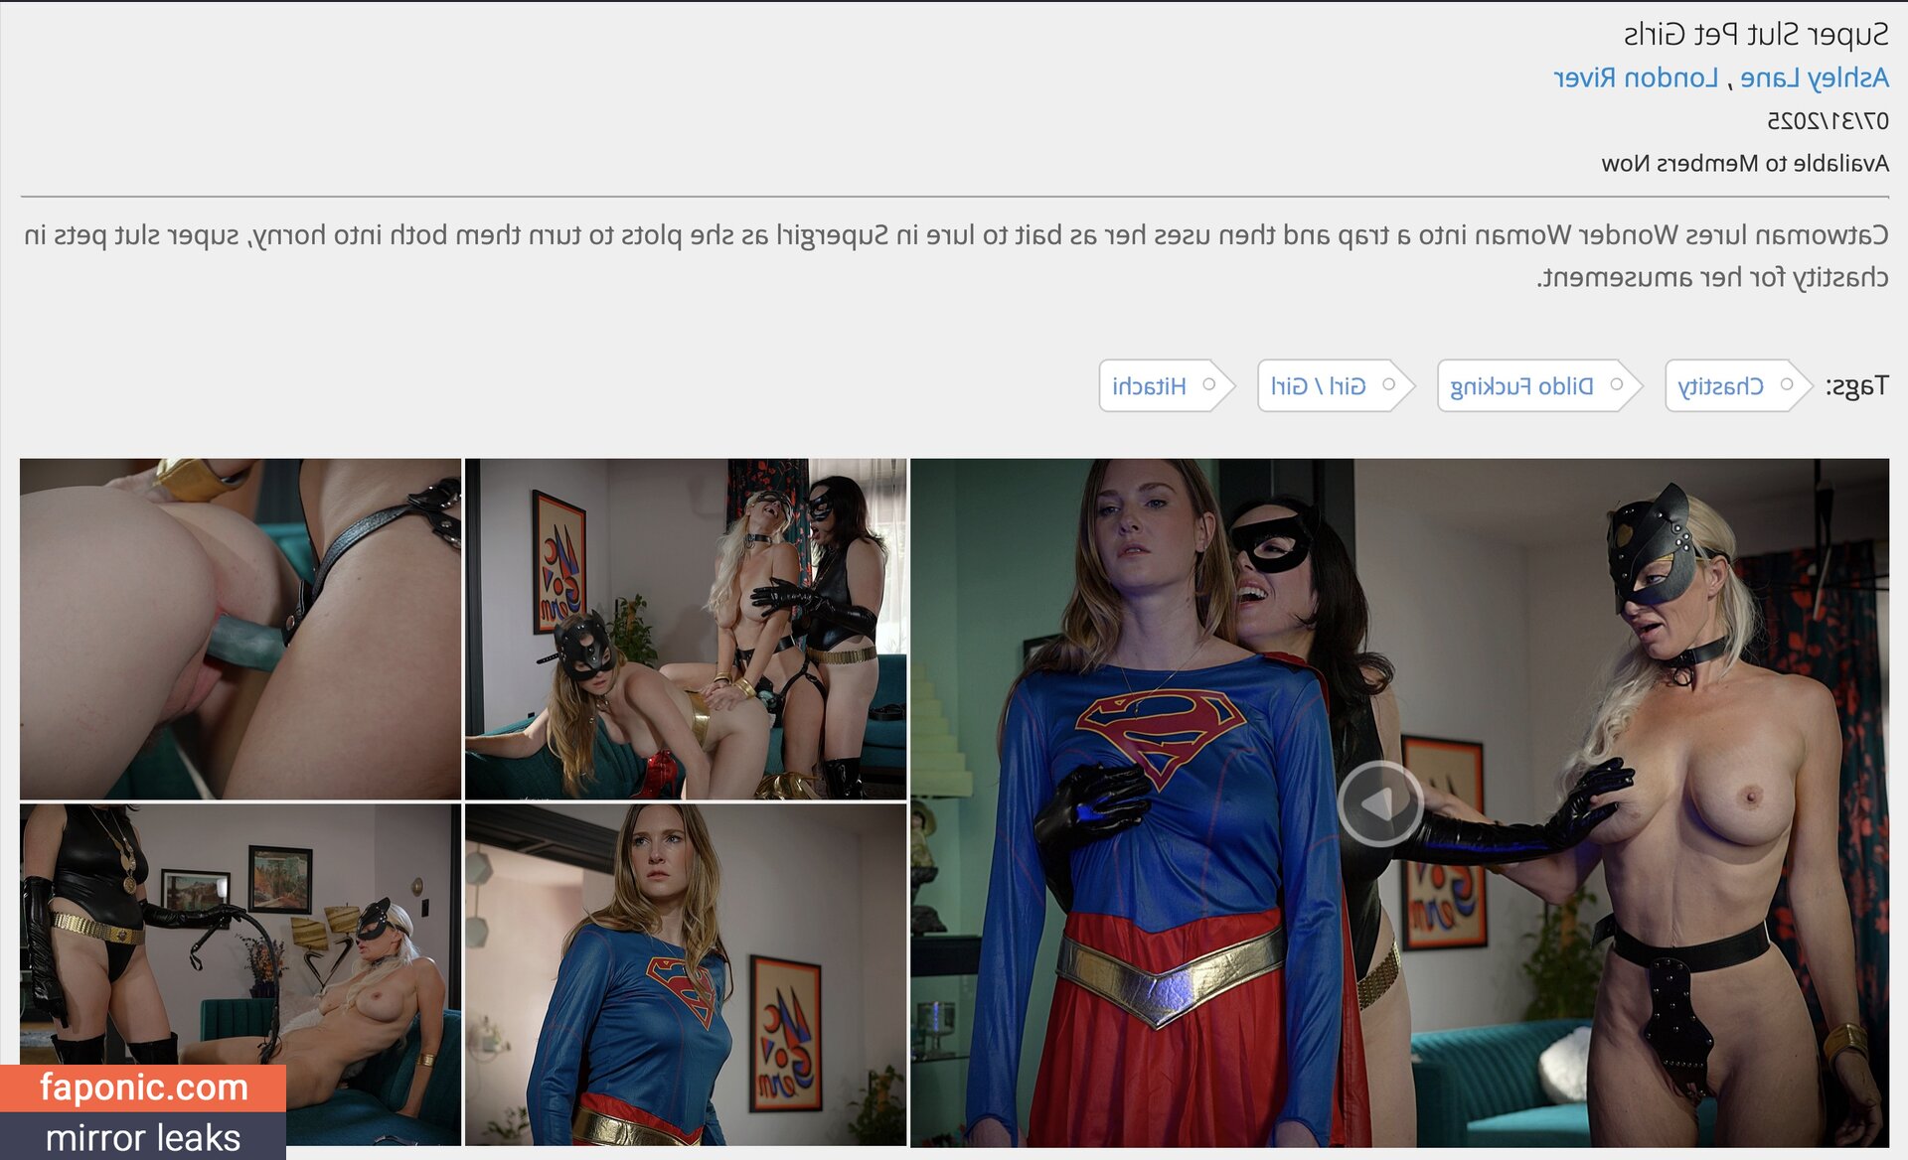Select the Hitachi tag
The width and height of the screenshot is (1908, 1160).
click(1149, 386)
